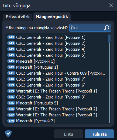Viewport: 117px width, 140px height.
Task: Select Warcraft III: The Frozen Throne [Русский 3]
Action: pyautogui.click(x=57, y=115)
